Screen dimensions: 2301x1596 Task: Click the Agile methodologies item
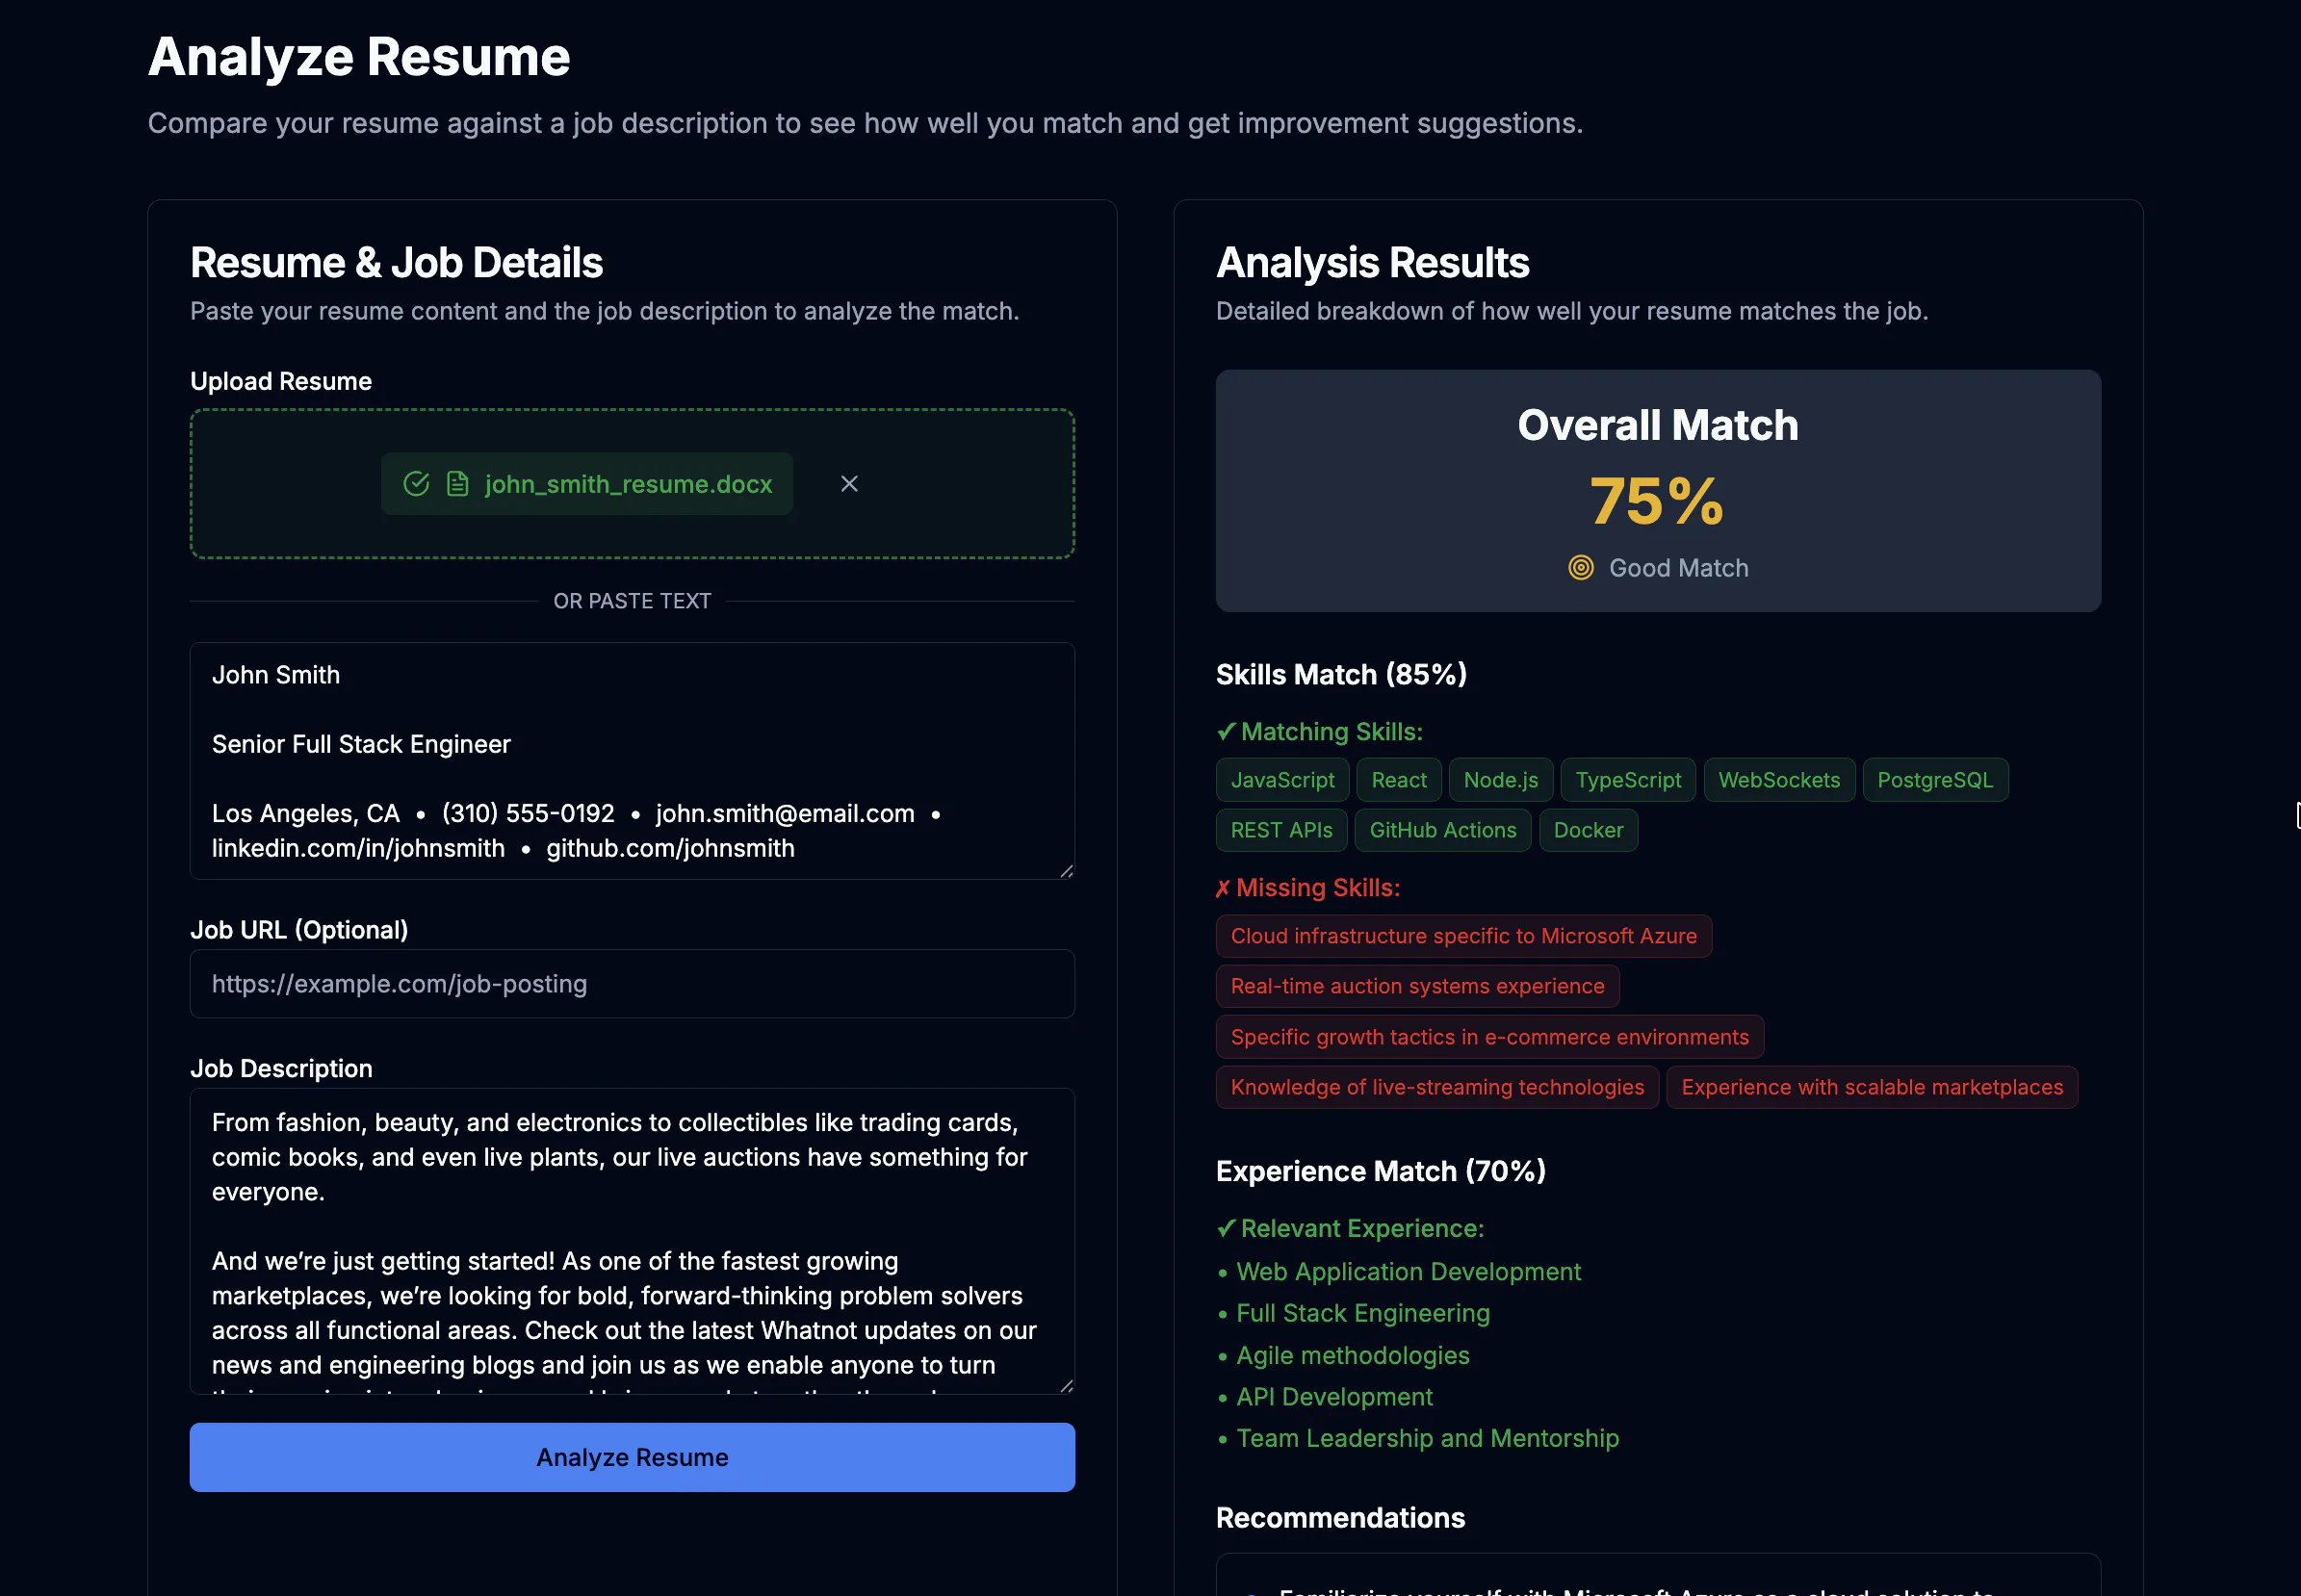pyautogui.click(x=1353, y=1355)
